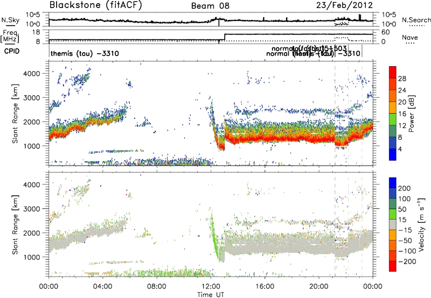Click the -50 velocity colorbar label
This screenshot has width=431, height=298.
tap(405, 240)
